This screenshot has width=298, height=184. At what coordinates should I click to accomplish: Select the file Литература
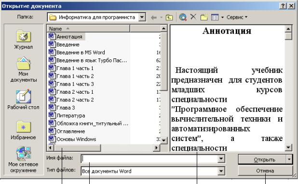click(71, 116)
